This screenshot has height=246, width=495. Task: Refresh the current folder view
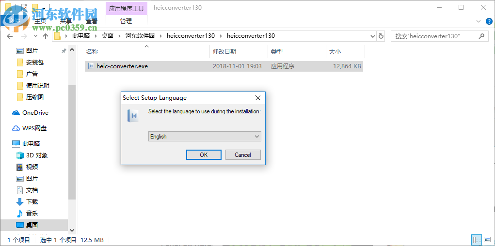pyautogui.click(x=381, y=36)
